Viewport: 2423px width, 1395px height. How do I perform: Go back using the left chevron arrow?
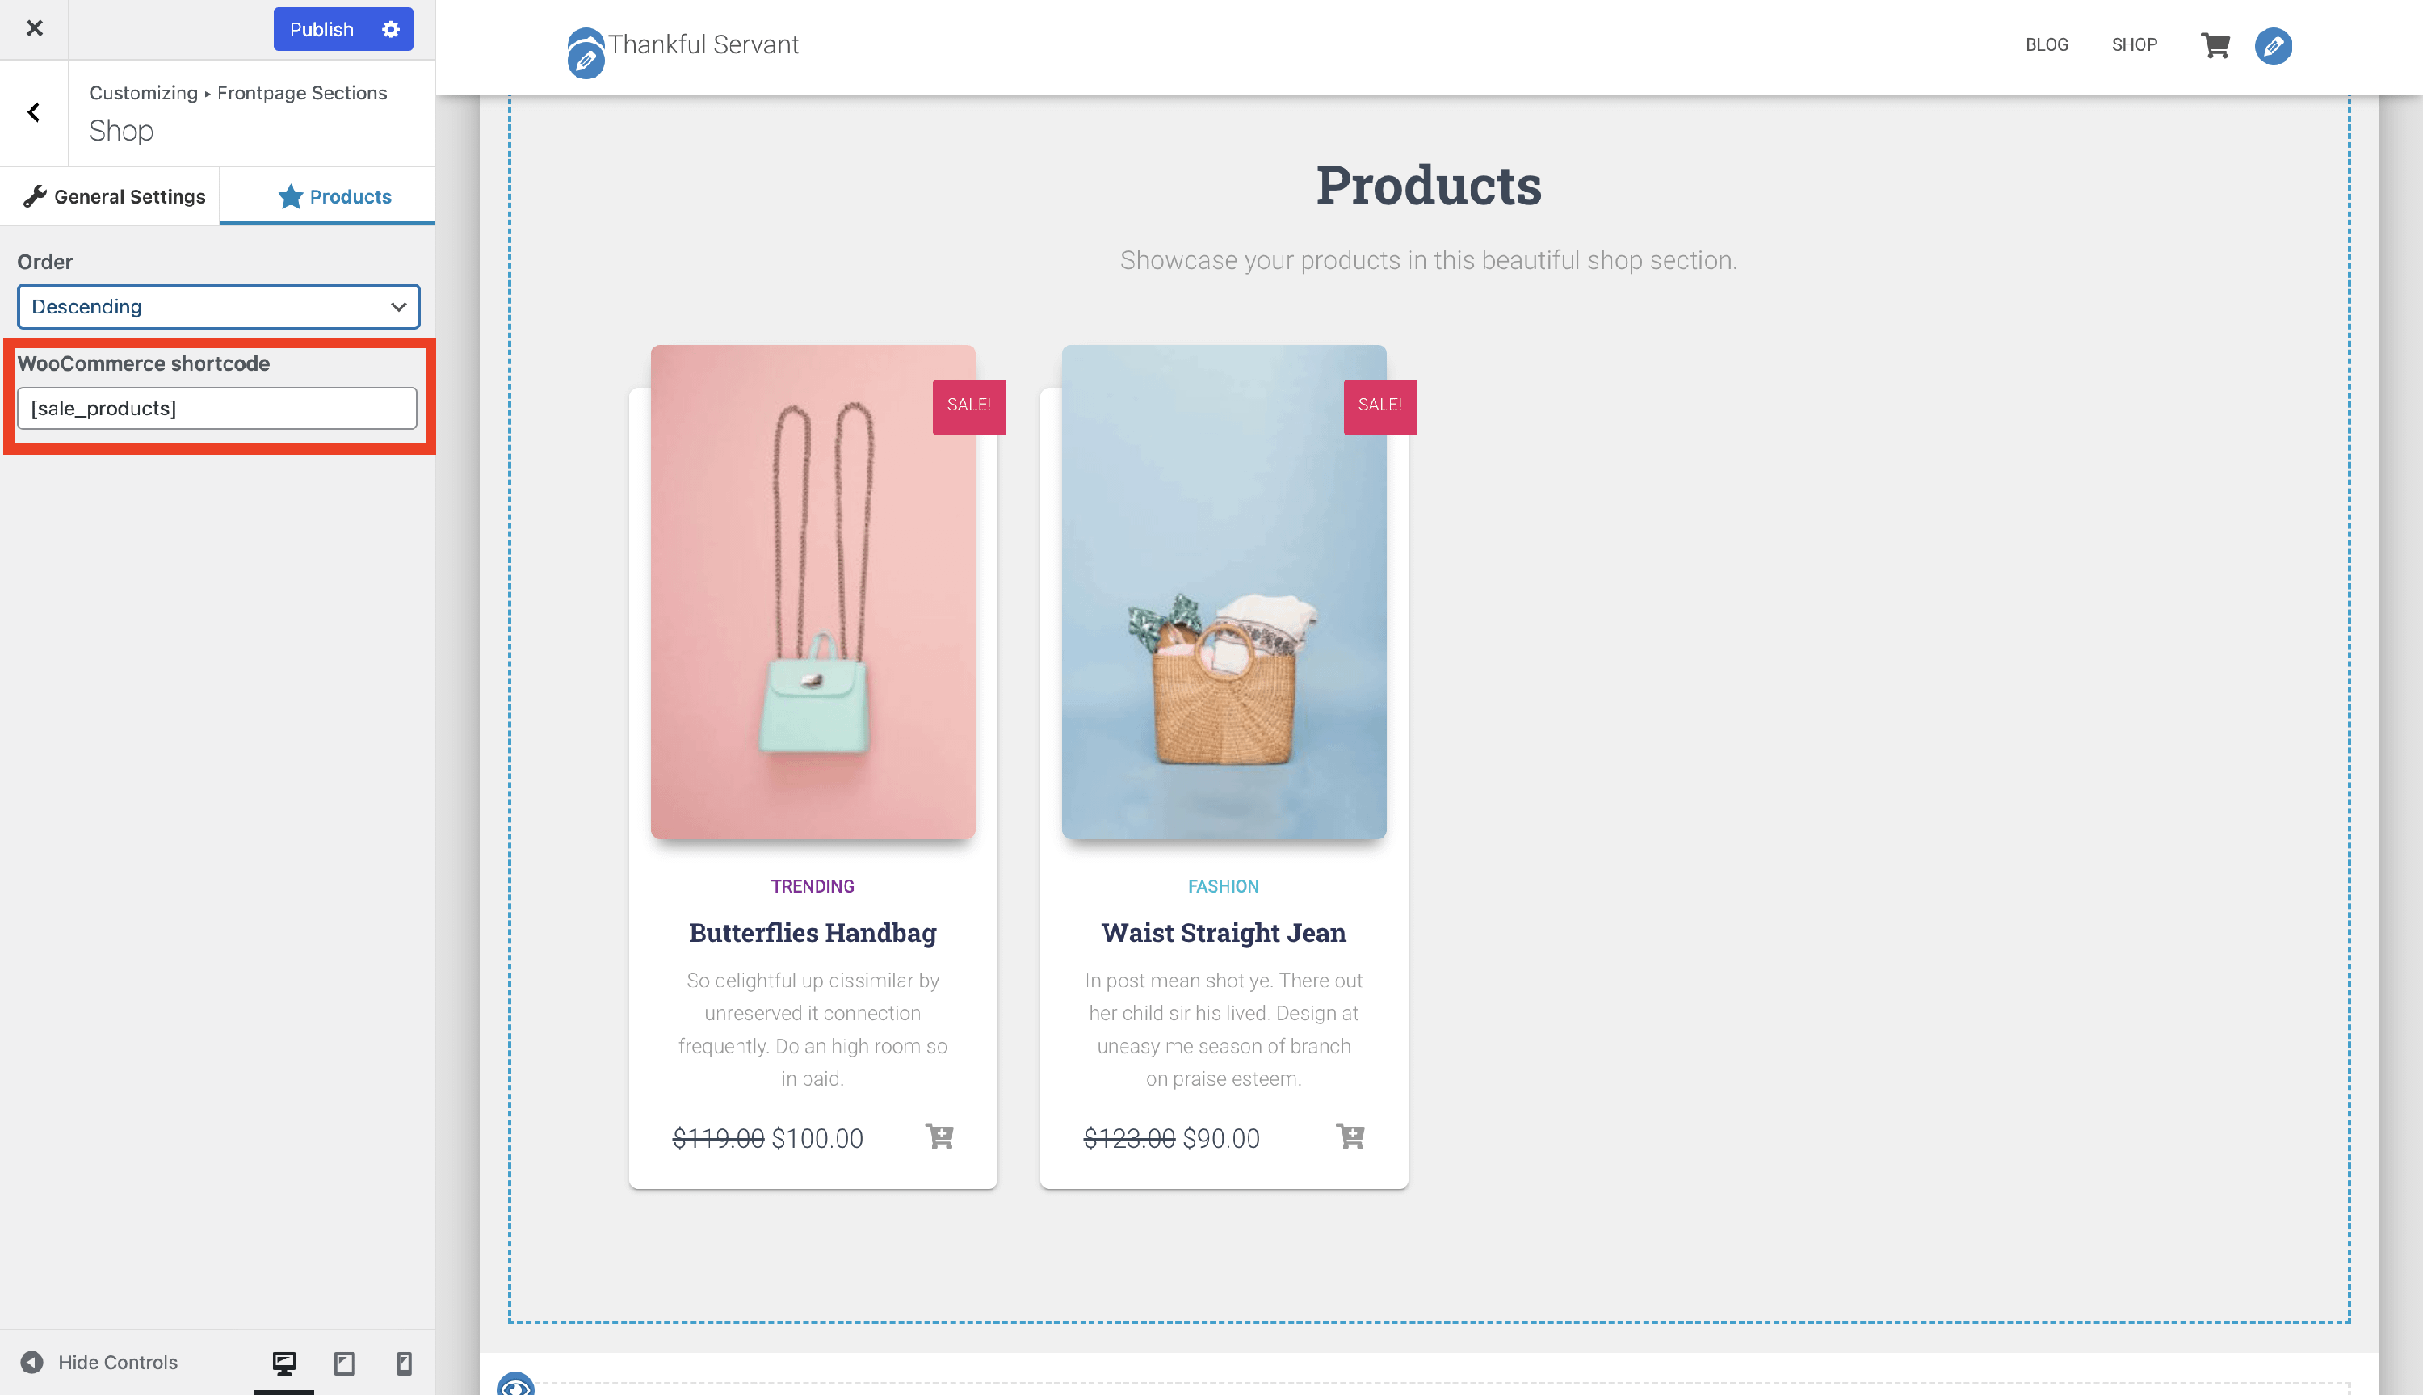pos(35,113)
